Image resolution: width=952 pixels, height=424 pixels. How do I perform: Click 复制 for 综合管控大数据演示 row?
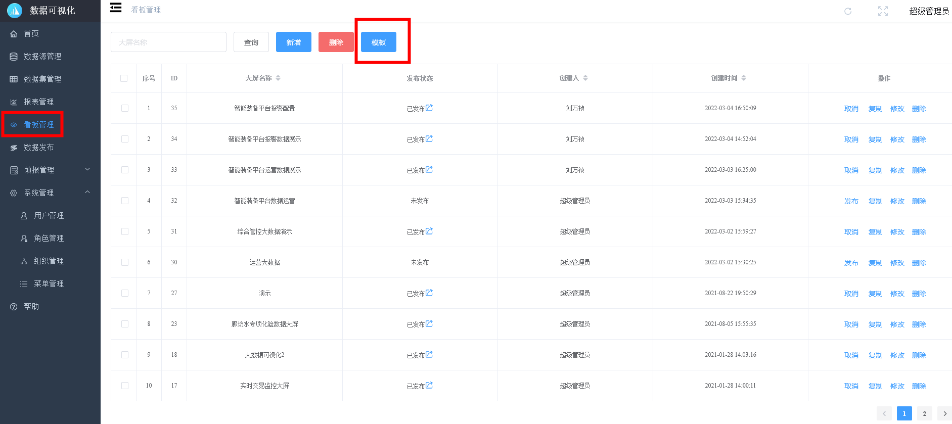pyautogui.click(x=876, y=232)
